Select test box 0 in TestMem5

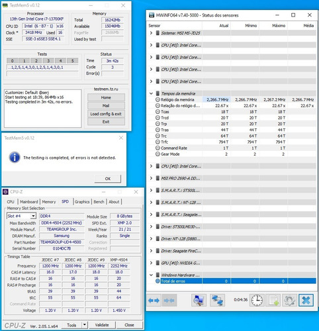(x=12, y=61)
